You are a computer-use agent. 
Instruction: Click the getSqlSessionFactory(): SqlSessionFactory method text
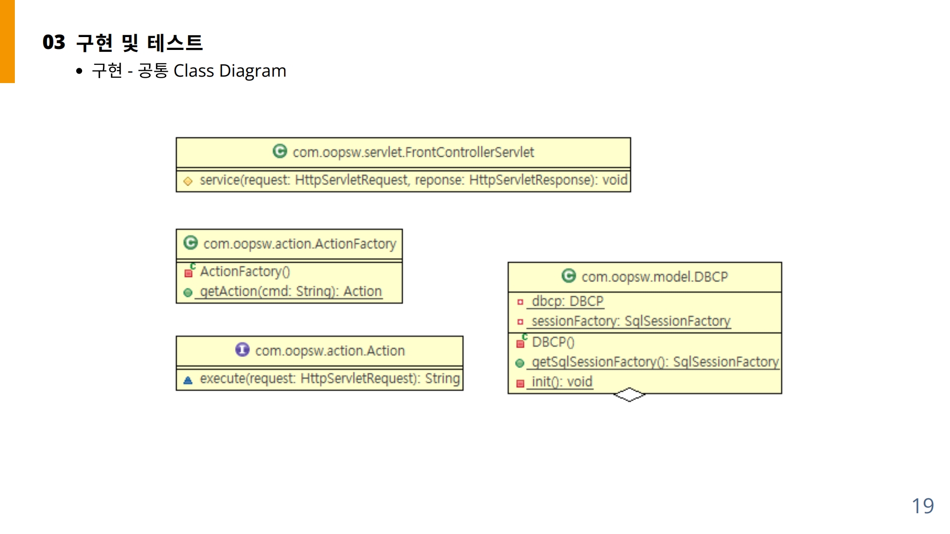pyautogui.click(x=655, y=362)
